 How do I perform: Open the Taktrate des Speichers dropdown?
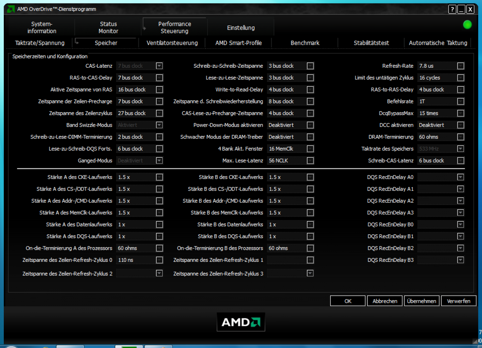[x=461, y=149]
